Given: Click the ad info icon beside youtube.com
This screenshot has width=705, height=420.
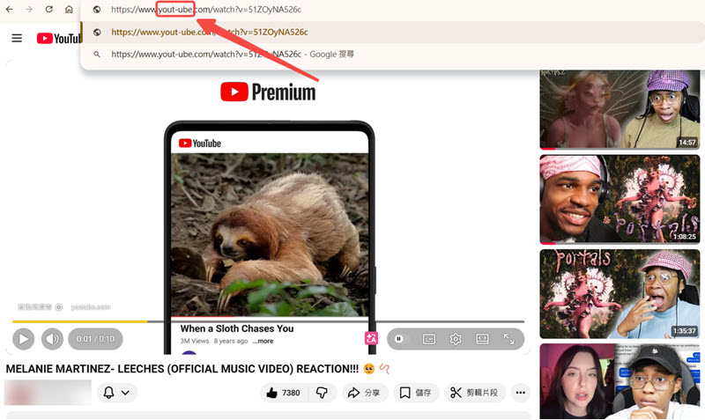Looking at the screenshot, I should tap(59, 306).
